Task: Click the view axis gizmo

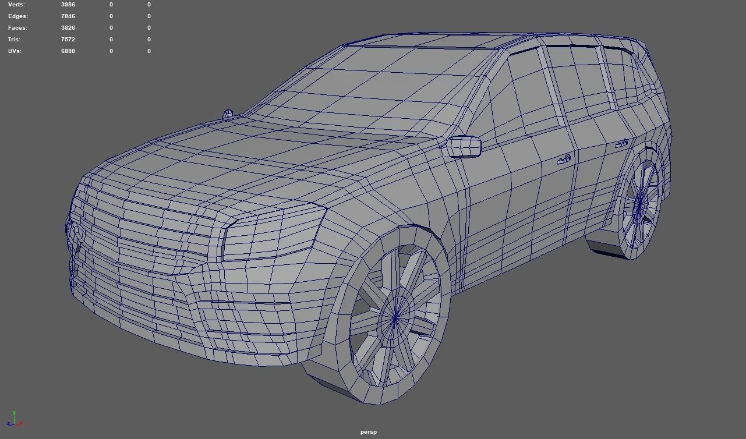Action: (15, 419)
